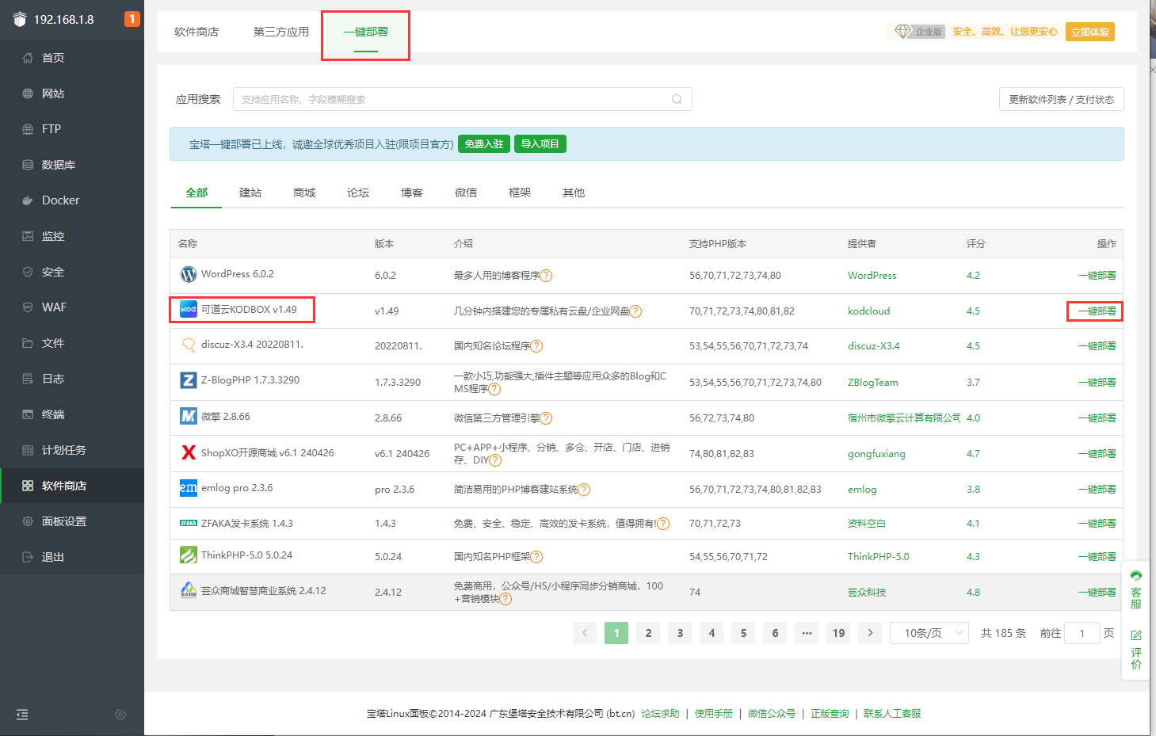1156x736 pixels.
Task: Open the 数据库 database section
Action: pos(71,165)
